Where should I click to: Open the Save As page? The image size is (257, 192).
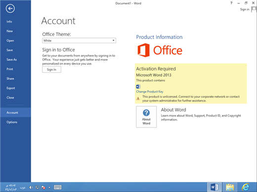[x=11, y=60]
